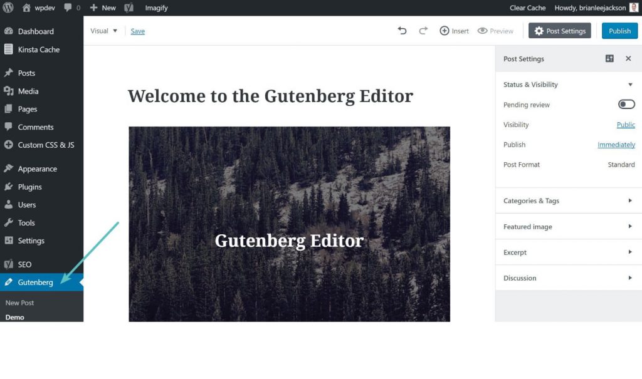This screenshot has width=642, height=379.
Task: Toggle the Pending review switch
Action: click(x=626, y=105)
